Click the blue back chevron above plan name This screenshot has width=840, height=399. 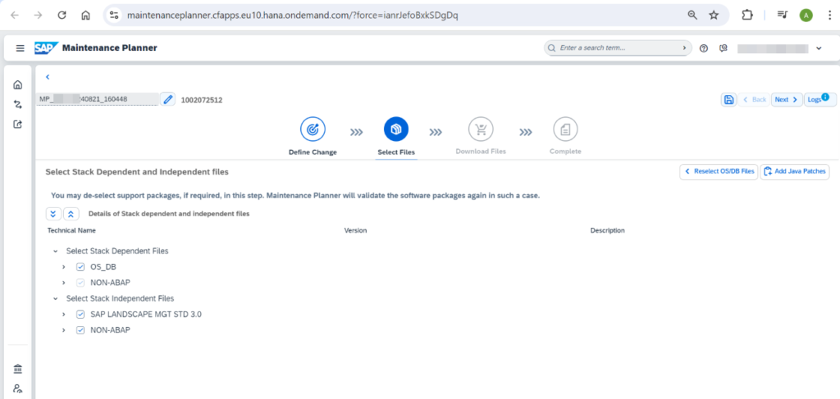click(x=47, y=77)
